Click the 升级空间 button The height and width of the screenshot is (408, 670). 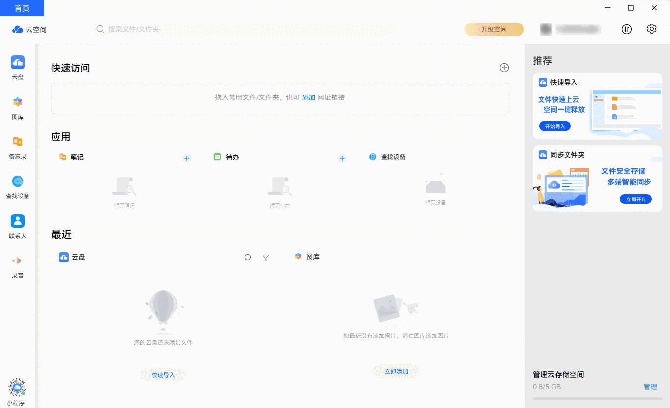[x=493, y=29]
